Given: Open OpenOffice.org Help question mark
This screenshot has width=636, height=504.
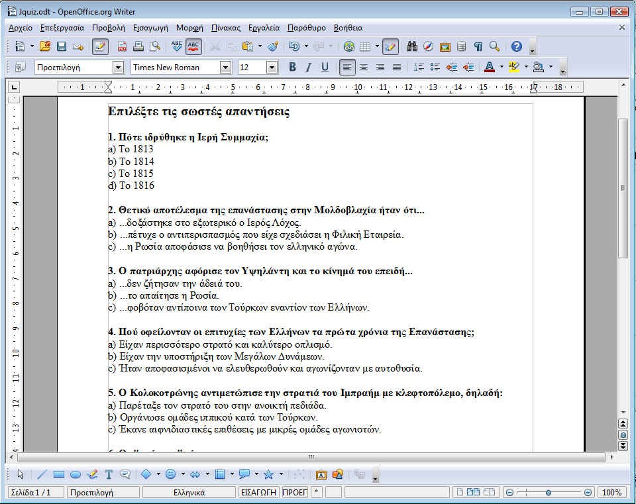Looking at the screenshot, I should [516, 46].
